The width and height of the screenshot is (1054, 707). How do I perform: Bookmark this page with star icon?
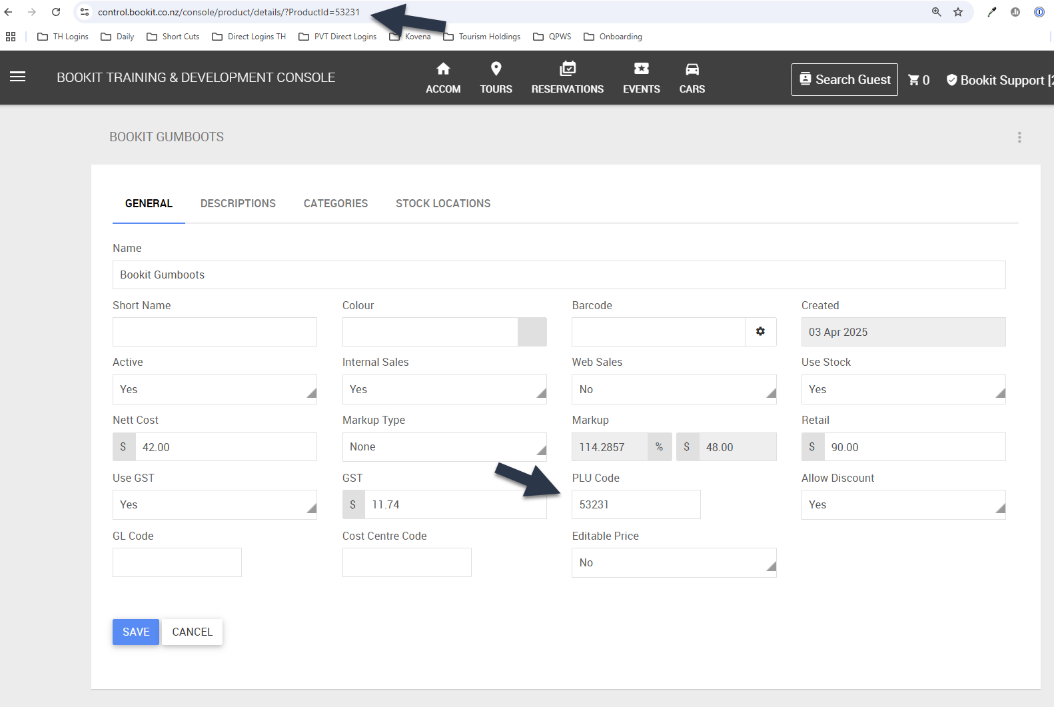tap(958, 12)
